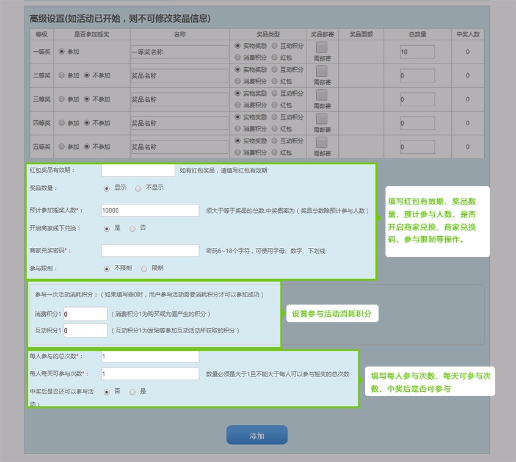Select 否 for 开启商家线下兑换

(133, 228)
